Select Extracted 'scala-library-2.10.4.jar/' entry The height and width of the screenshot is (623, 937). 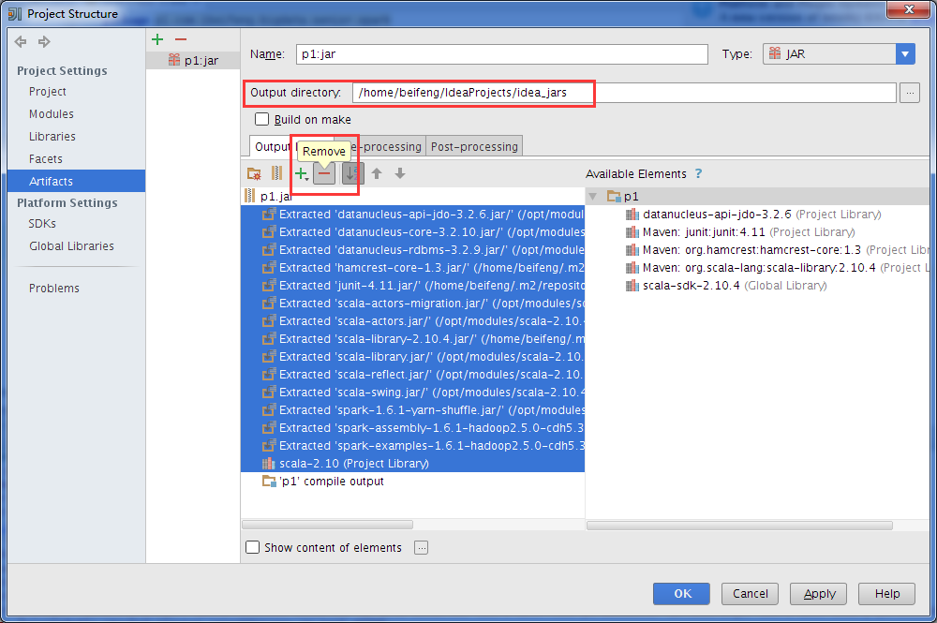pyautogui.click(x=412, y=339)
